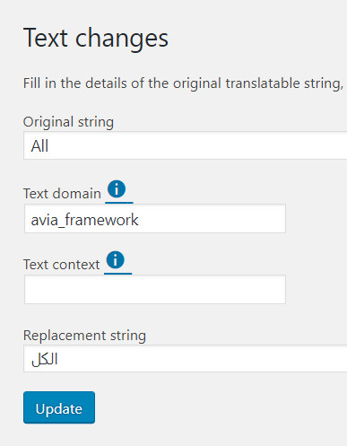Image resolution: width=347 pixels, height=446 pixels.
Task: Click the Replacement string label
Action: [x=84, y=336]
